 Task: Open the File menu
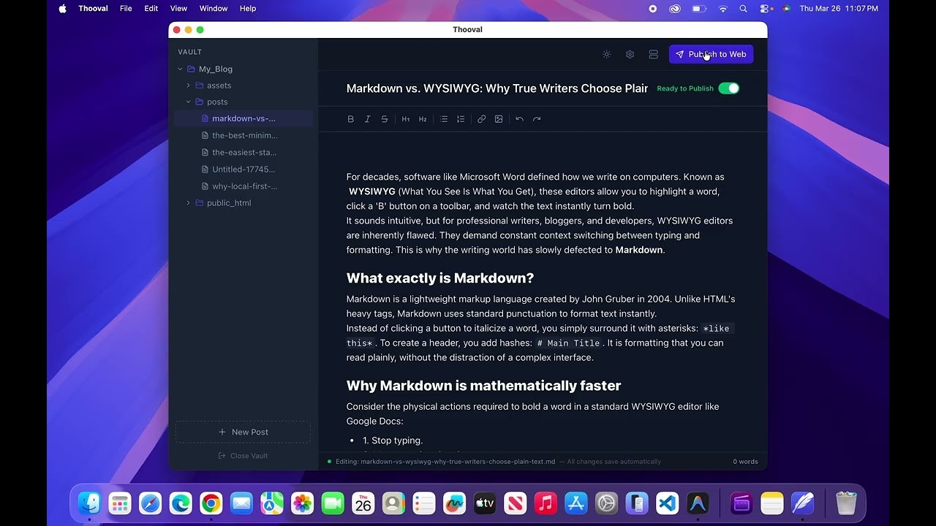click(126, 9)
